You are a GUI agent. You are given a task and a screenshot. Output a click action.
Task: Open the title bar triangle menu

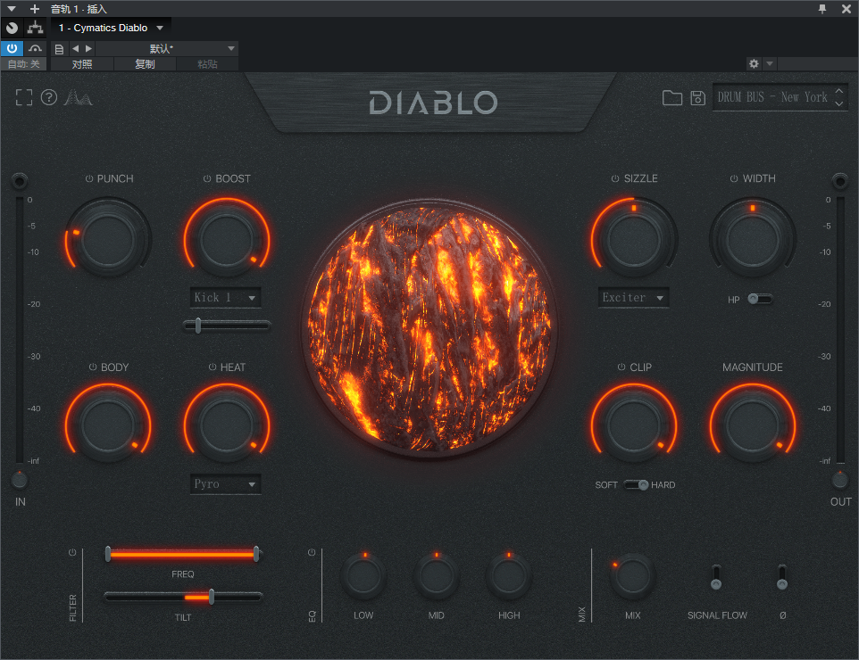coord(12,9)
